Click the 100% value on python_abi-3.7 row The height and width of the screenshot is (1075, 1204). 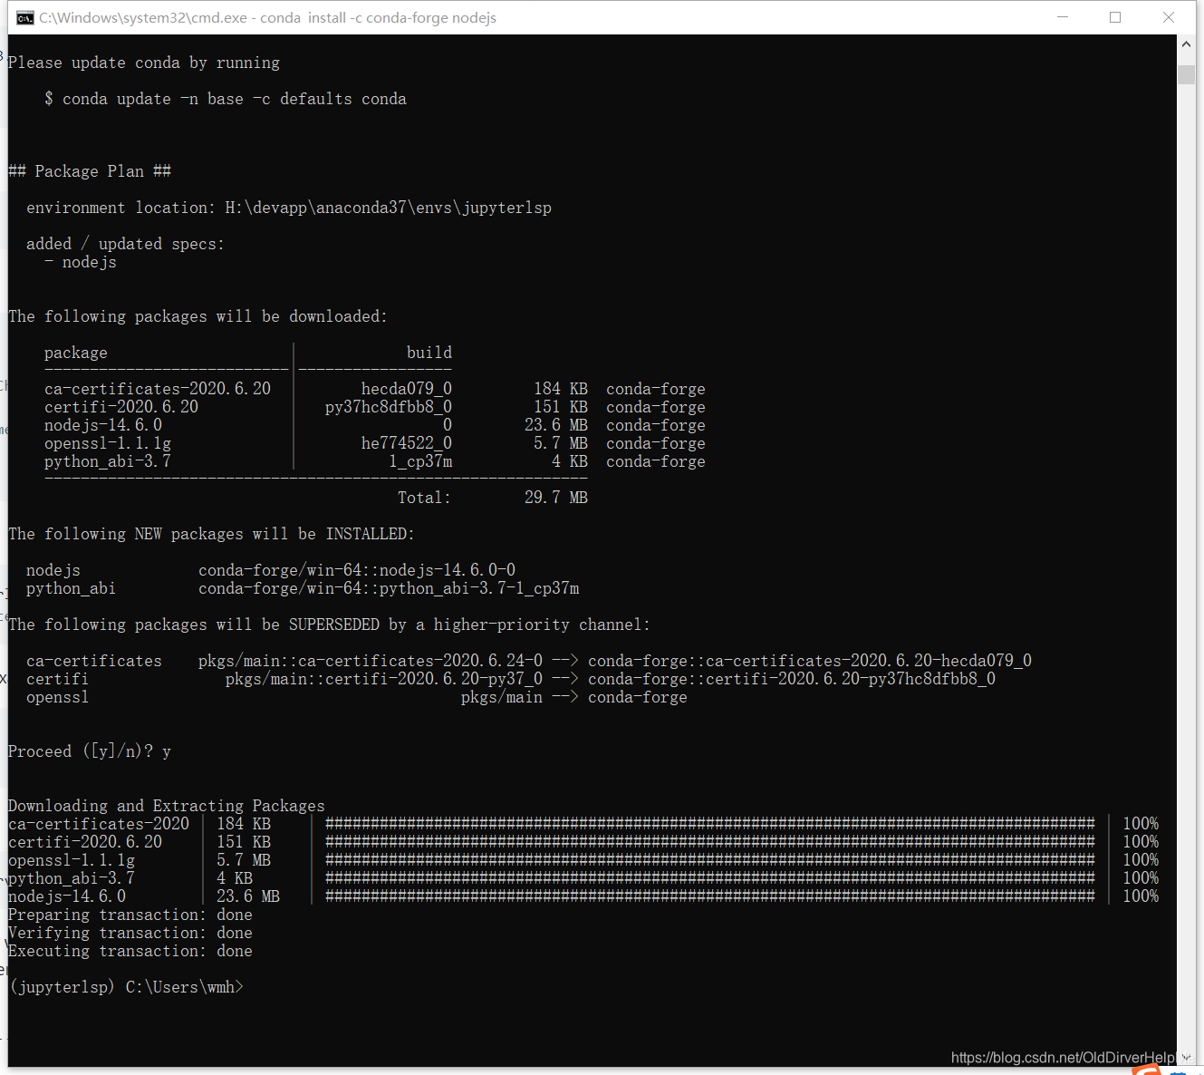tap(1141, 878)
